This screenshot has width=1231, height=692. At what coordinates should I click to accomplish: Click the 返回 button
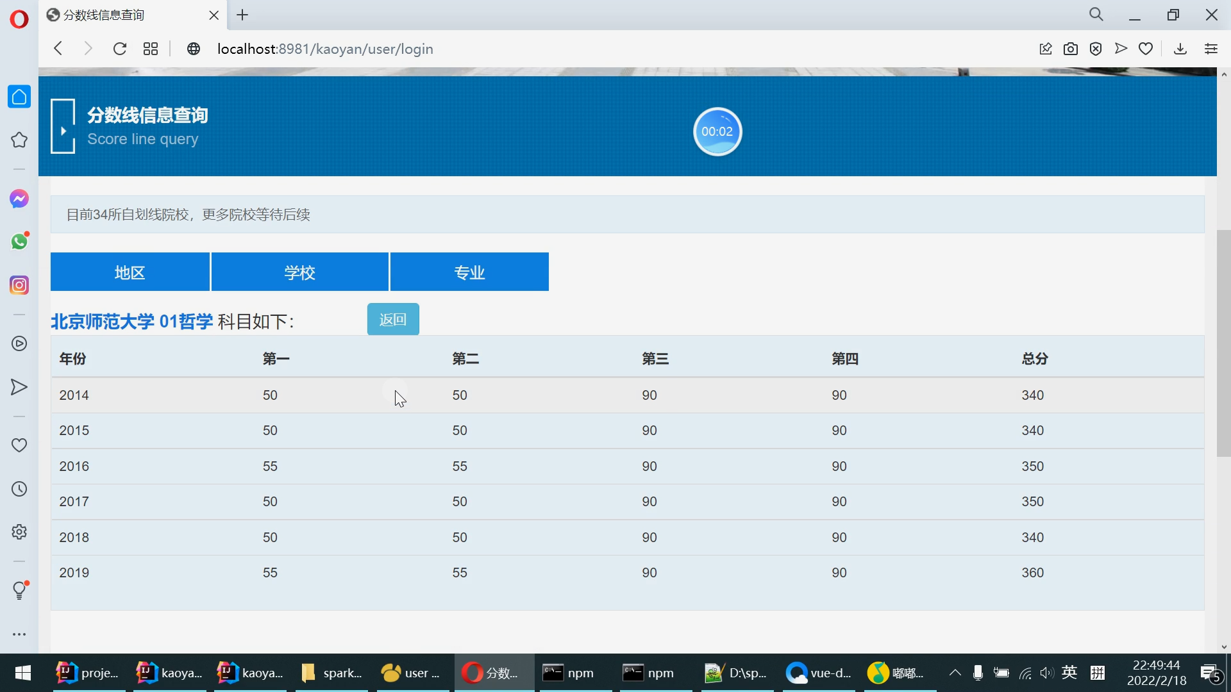393,319
